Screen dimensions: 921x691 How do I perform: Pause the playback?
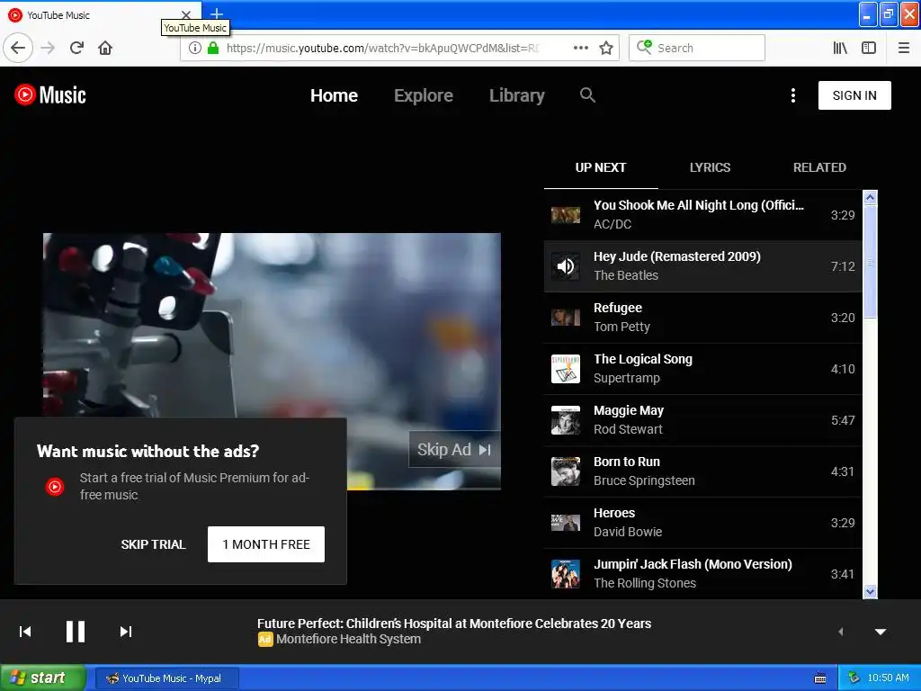pyautogui.click(x=76, y=632)
